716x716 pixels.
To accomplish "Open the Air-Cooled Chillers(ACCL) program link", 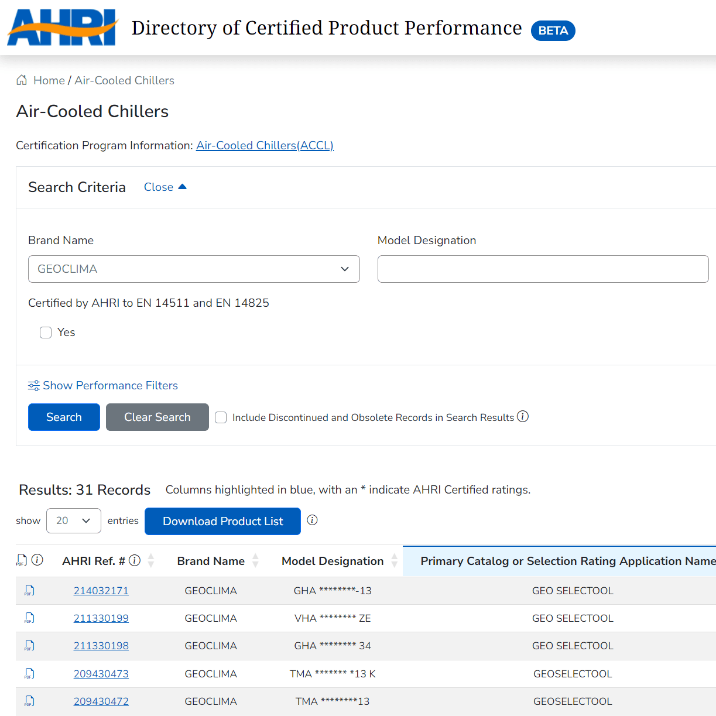I will [265, 145].
